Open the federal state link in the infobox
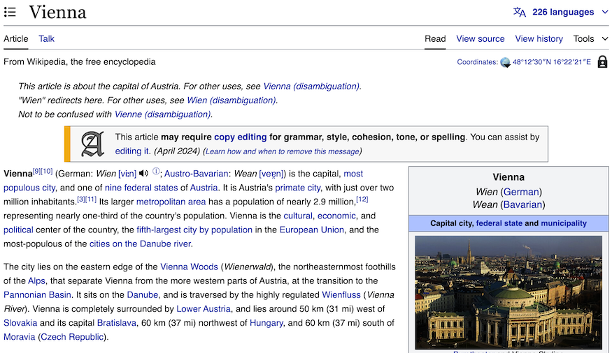Screen dimensions: 612x353 tap(499, 223)
